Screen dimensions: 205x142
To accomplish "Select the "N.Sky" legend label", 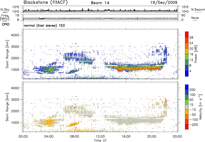I will click(5, 9).
